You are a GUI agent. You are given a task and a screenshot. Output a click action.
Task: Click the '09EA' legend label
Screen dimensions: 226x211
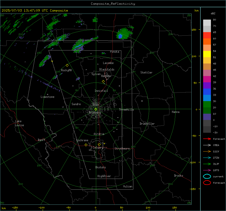click(x=216, y=145)
